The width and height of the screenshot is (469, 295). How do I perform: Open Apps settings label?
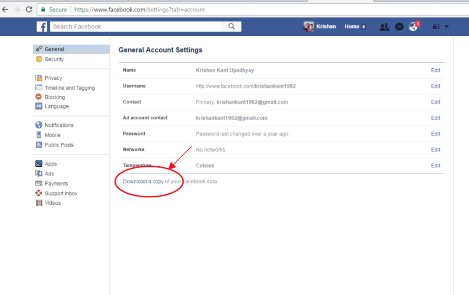pyautogui.click(x=50, y=164)
